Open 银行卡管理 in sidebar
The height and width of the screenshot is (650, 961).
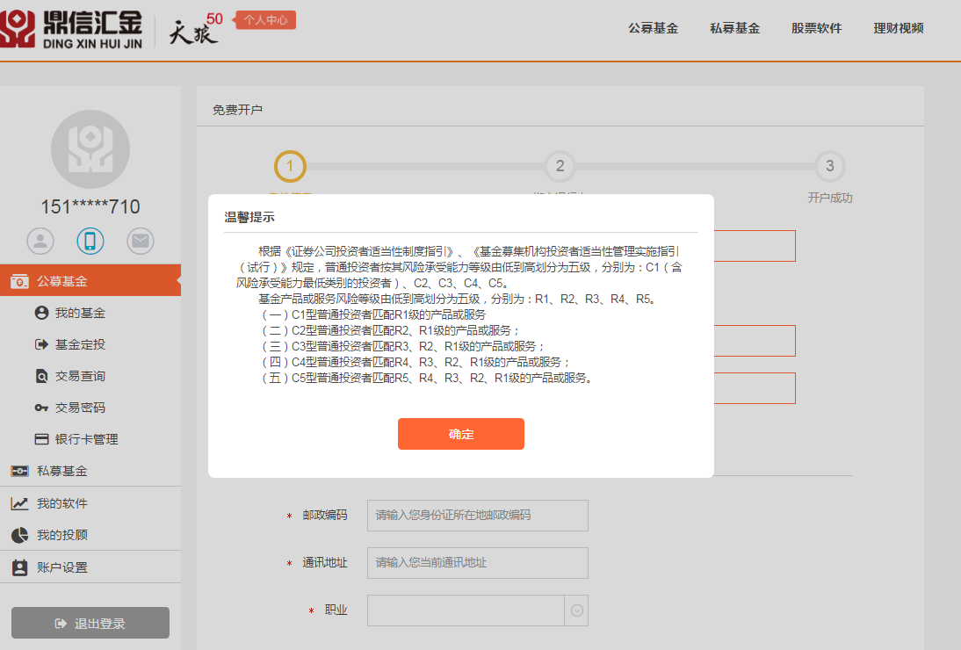pyautogui.click(x=85, y=439)
